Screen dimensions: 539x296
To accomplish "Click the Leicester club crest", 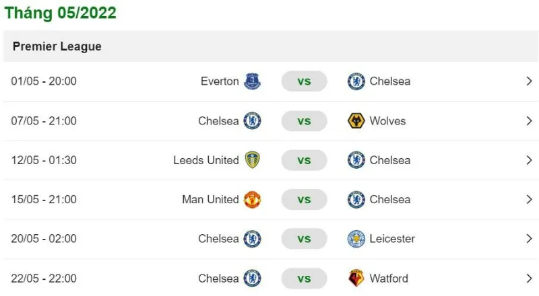I will [x=356, y=239].
